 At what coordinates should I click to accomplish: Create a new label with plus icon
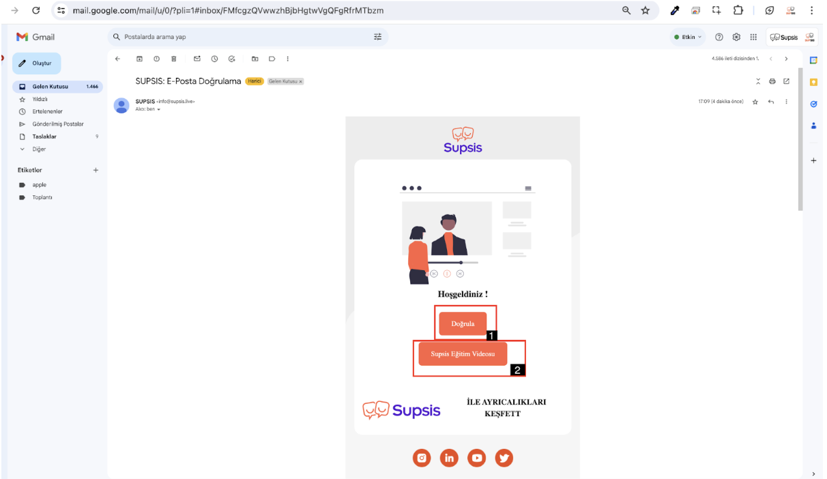pos(96,170)
